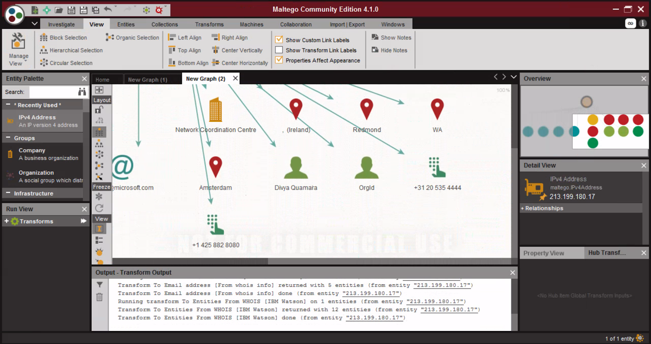This screenshot has width=651, height=344.
Task: Click the info icon at top right
Action: [x=642, y=24]
